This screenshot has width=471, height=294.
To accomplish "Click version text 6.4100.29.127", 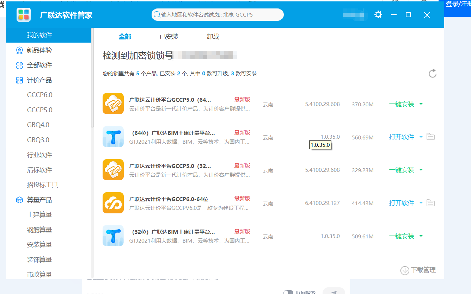I will coord(322,203).
